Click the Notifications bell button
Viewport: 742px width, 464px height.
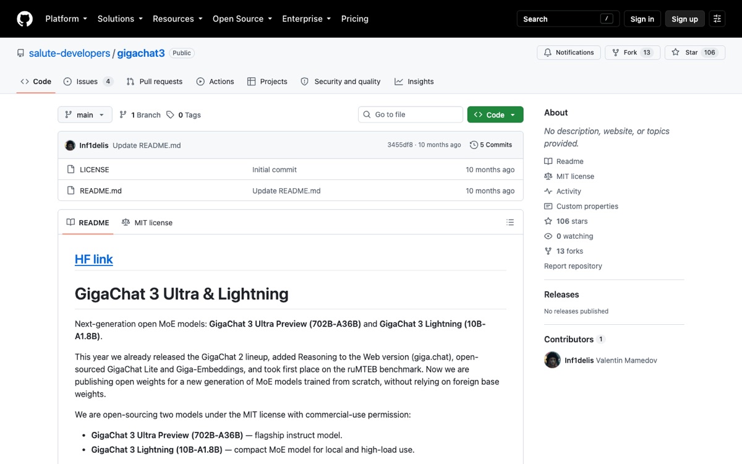(x=569, y=53)
